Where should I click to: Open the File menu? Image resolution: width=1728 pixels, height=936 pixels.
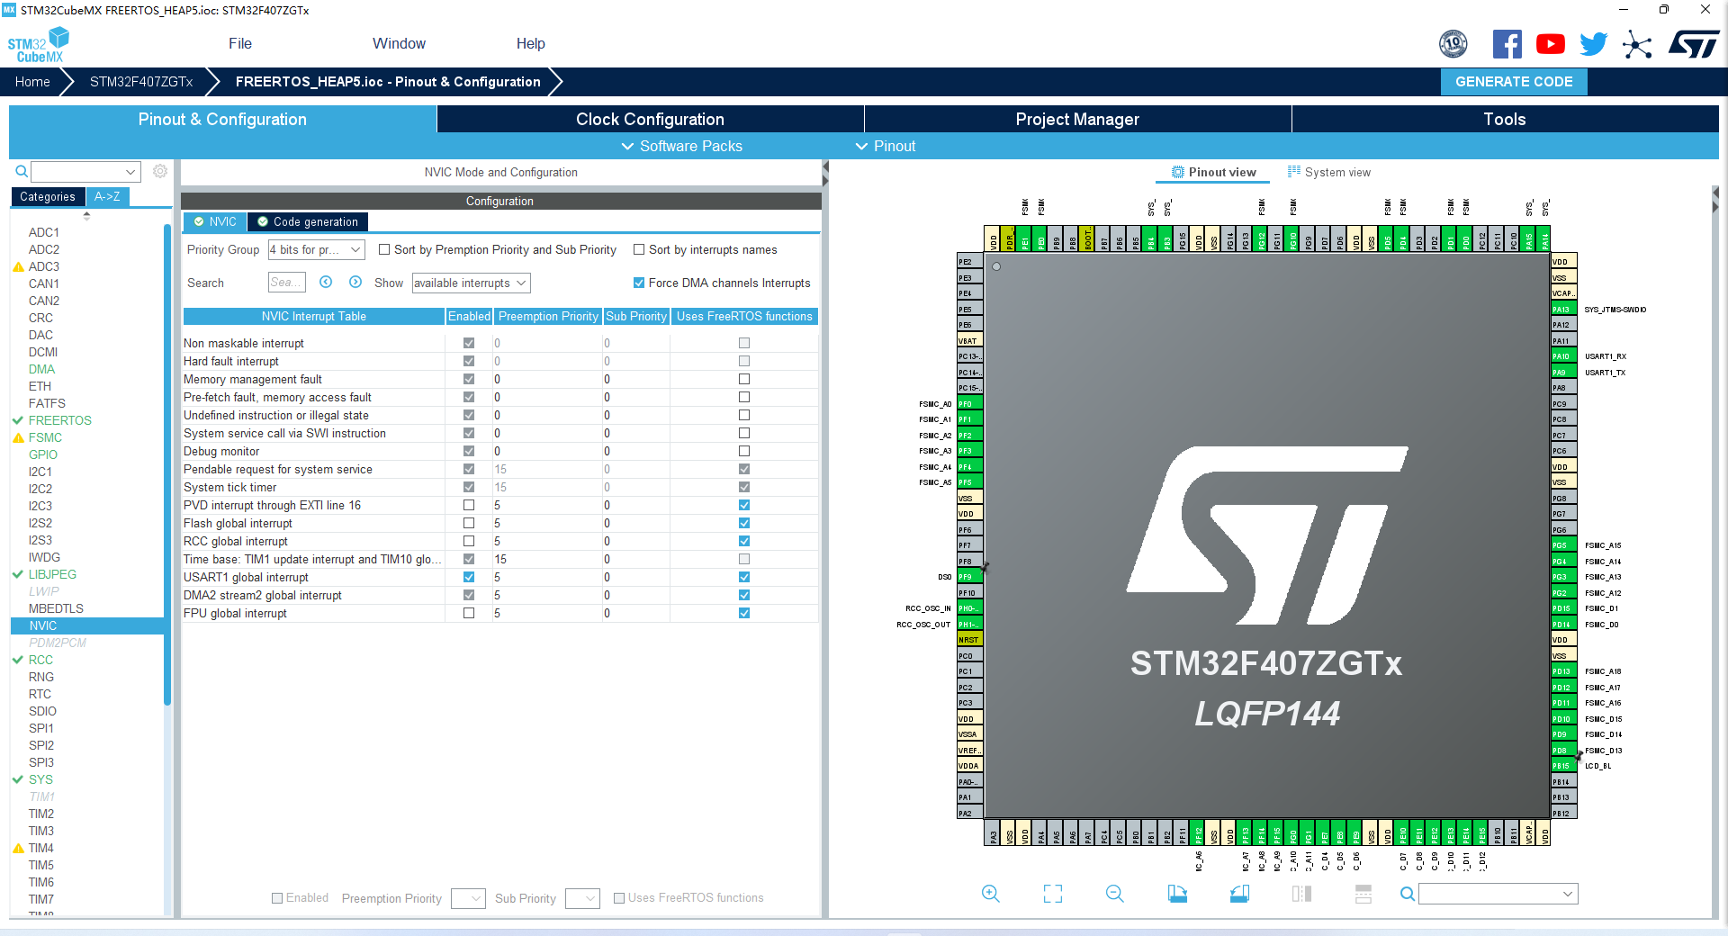[240, 43]
